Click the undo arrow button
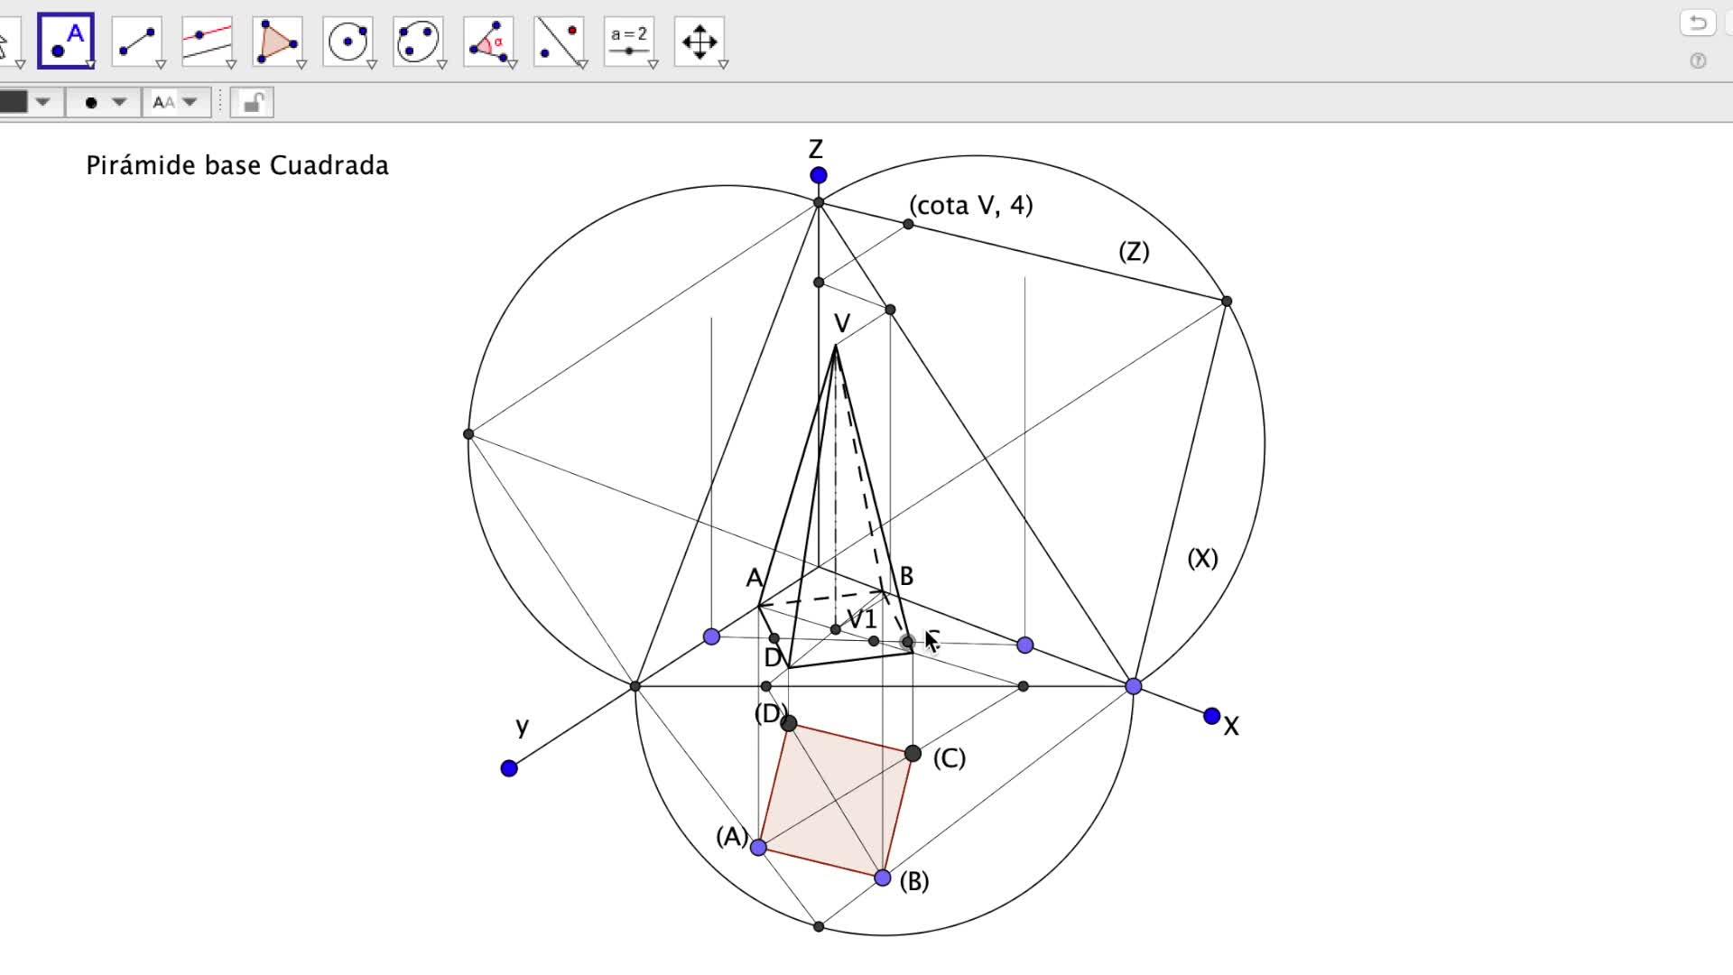The height and width of the screenshot is (975, 1733). click(1697, 23)
